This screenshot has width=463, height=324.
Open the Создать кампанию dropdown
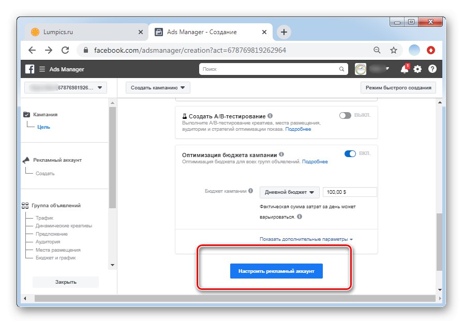coord(158,88)
